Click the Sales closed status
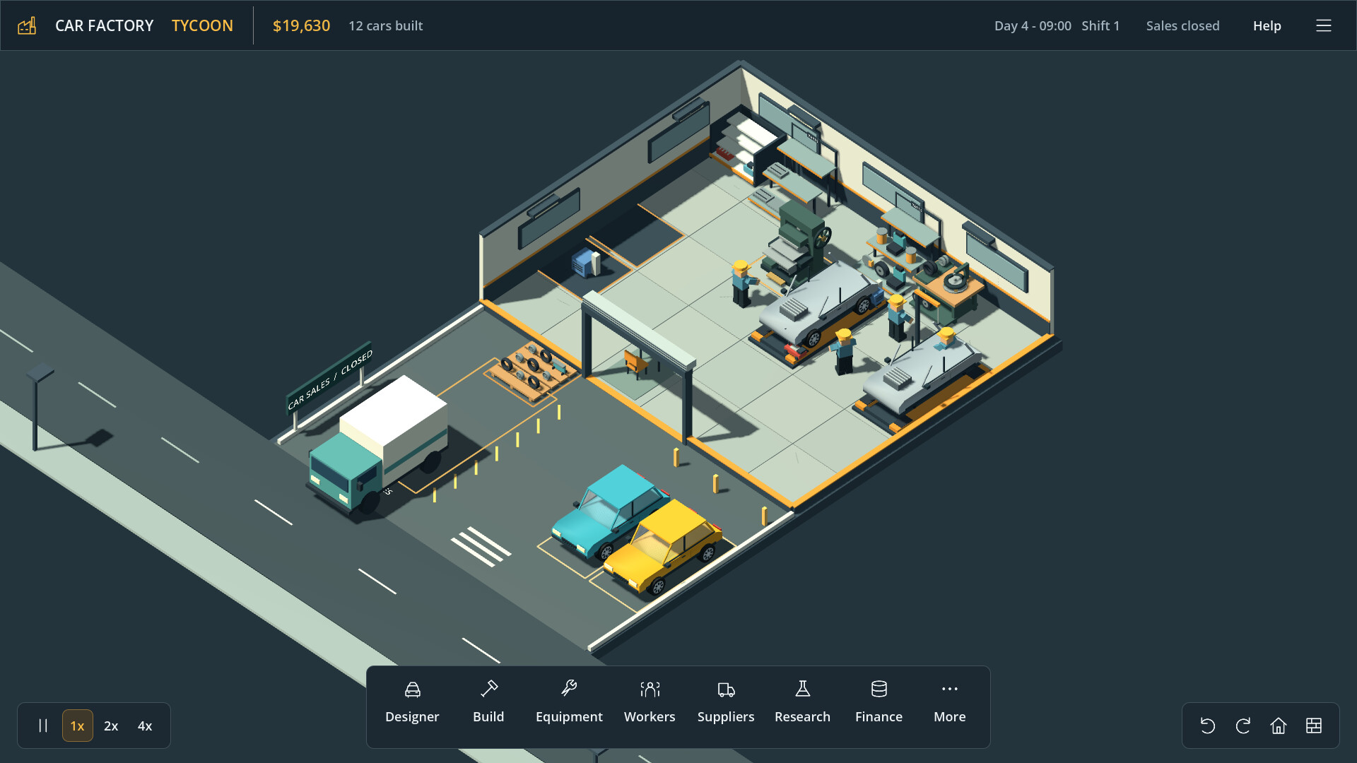The width and height of the screenshot is (1357, 763). pos(1182,25)
